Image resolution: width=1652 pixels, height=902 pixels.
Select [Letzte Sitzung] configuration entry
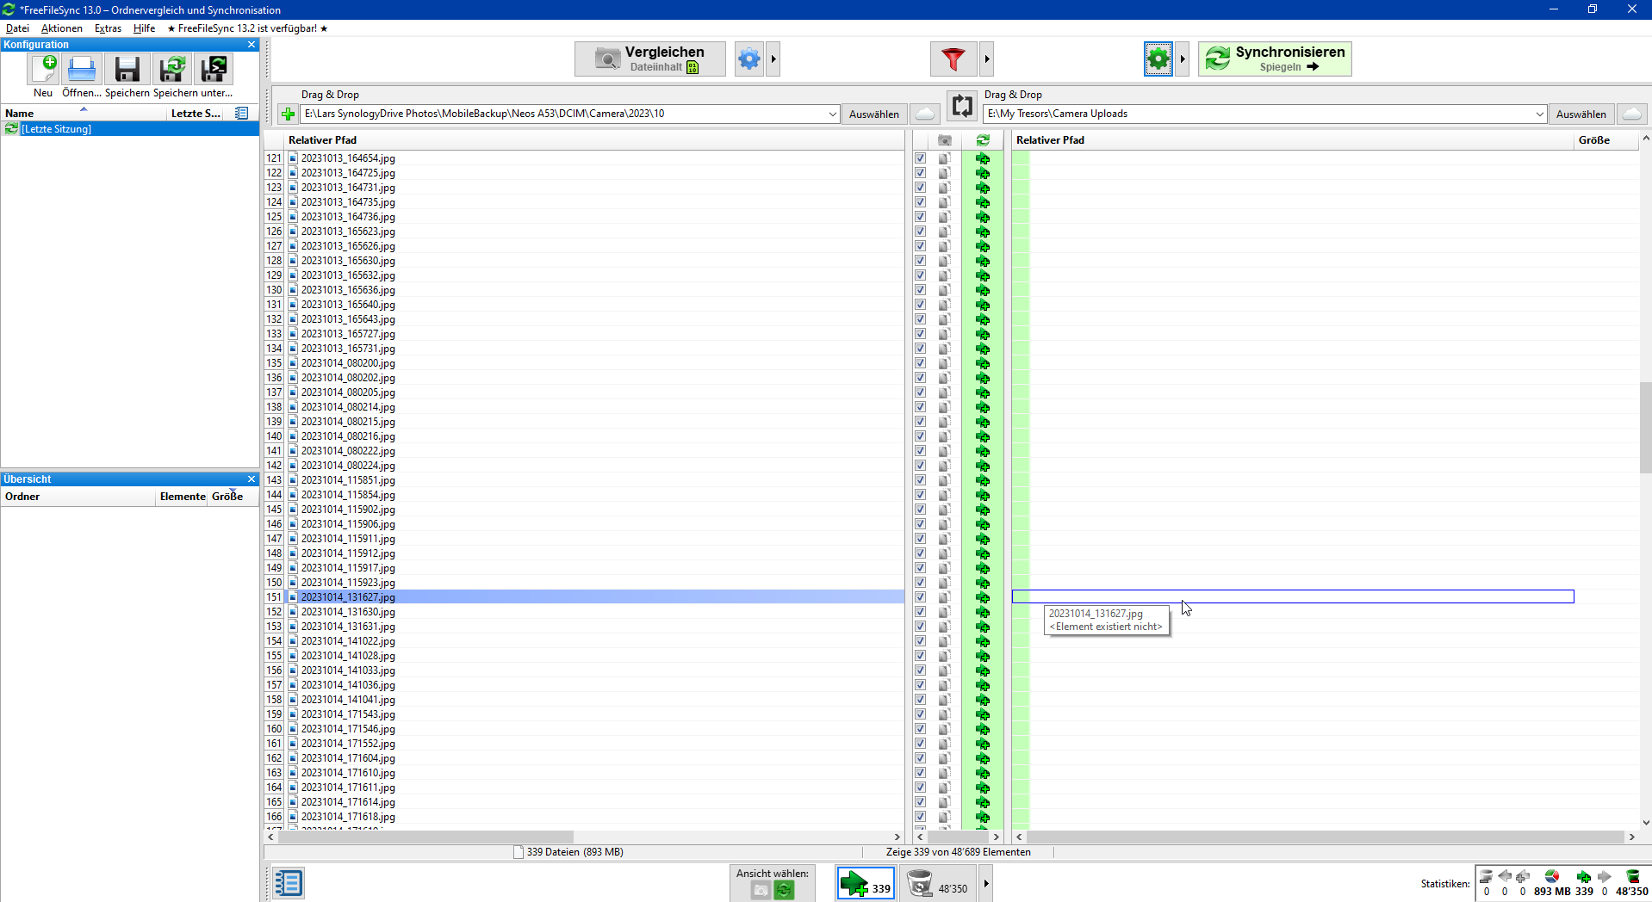point(129,129)
